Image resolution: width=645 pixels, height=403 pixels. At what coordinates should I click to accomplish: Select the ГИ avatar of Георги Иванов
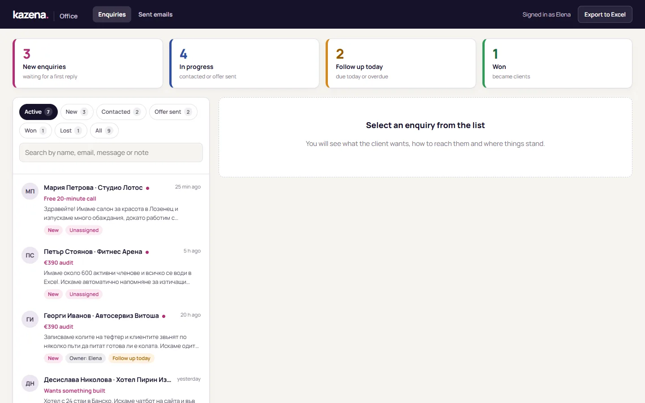click(30, 319)
